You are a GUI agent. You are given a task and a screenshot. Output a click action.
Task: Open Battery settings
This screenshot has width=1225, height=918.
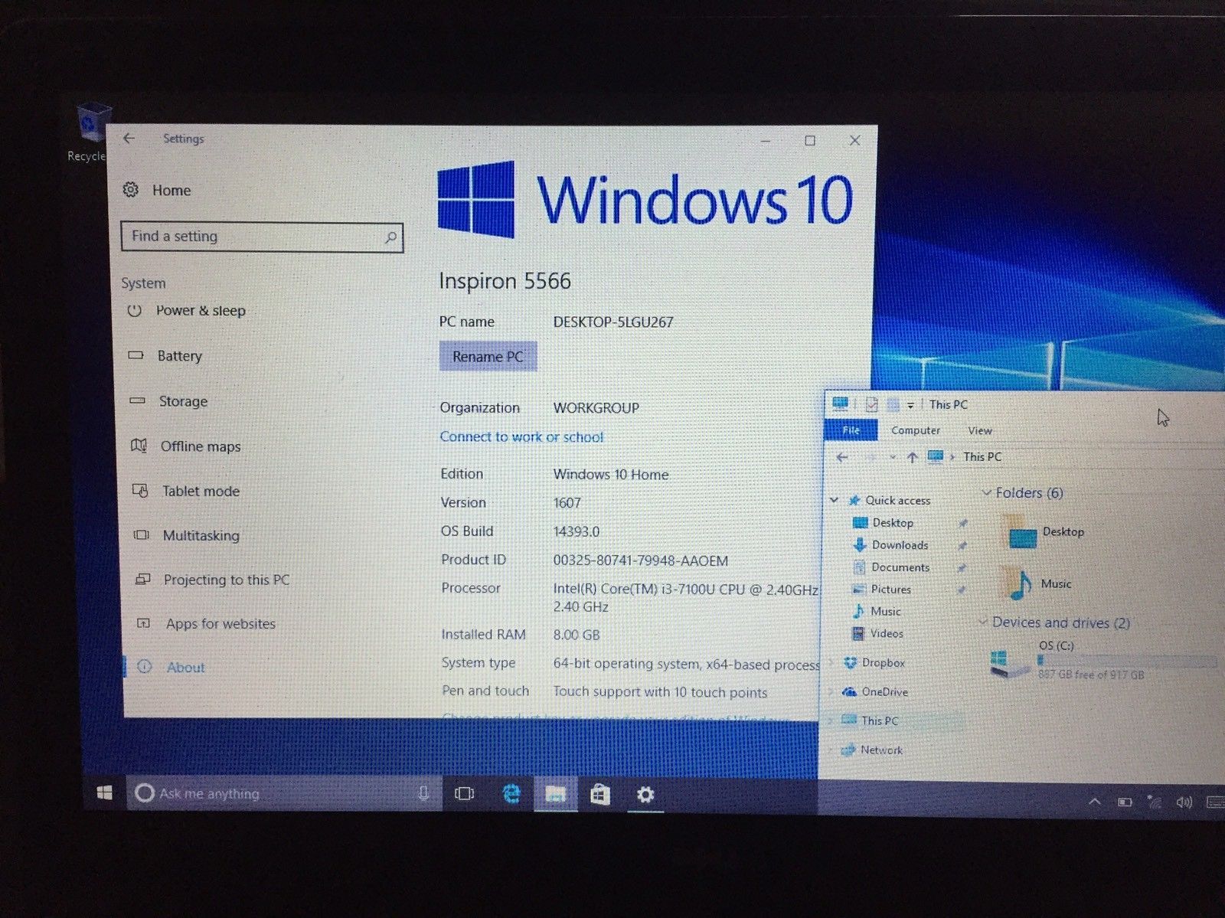165,356
